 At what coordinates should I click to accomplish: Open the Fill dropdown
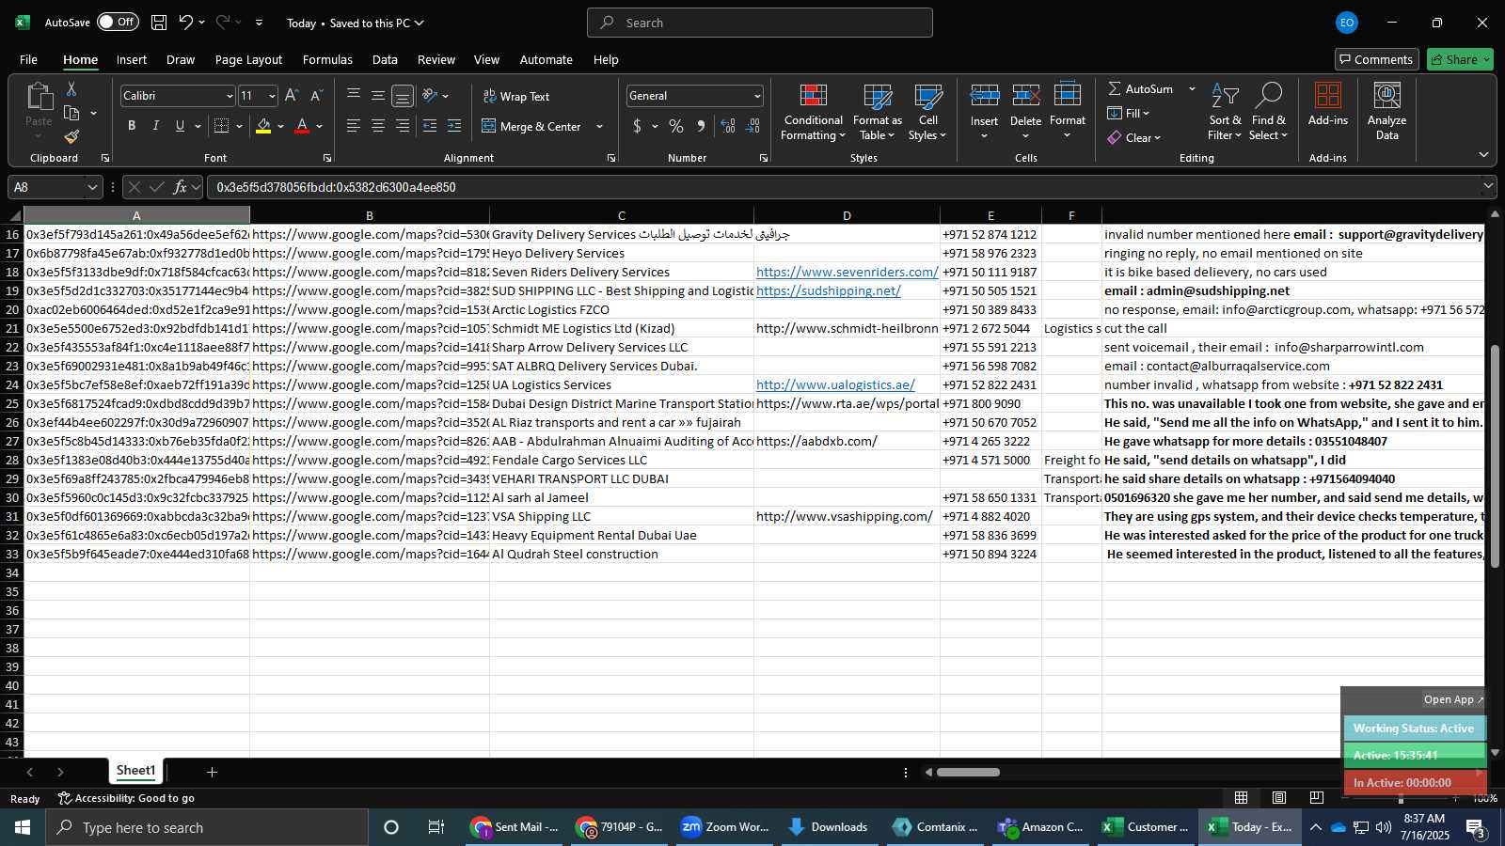[1129, 113]
